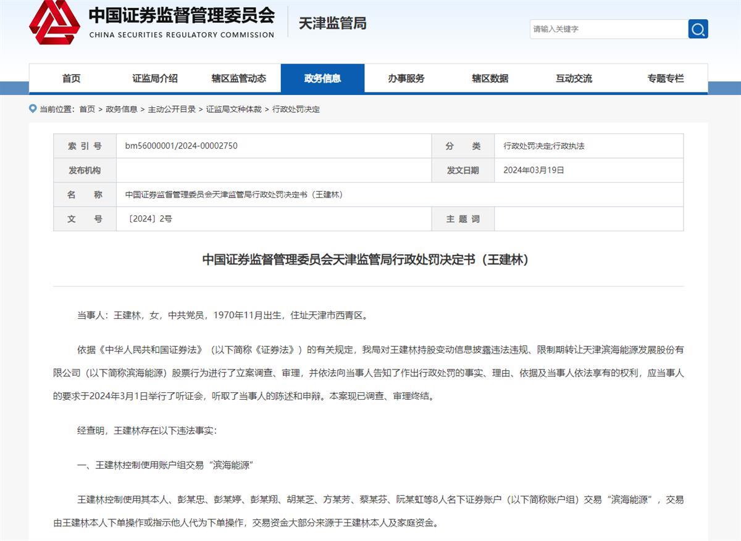Image resolution: width=741 pixels, height=541 pixels.
Task: Open the 辖区监管动态 navigation tab
Action: click(238, 78)
